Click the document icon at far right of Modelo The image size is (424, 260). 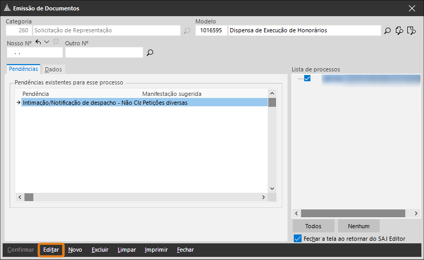click(x=411, y=31)
